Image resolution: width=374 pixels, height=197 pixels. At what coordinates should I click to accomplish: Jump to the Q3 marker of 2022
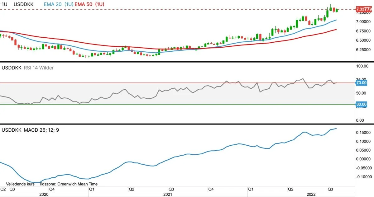point(330,189)
